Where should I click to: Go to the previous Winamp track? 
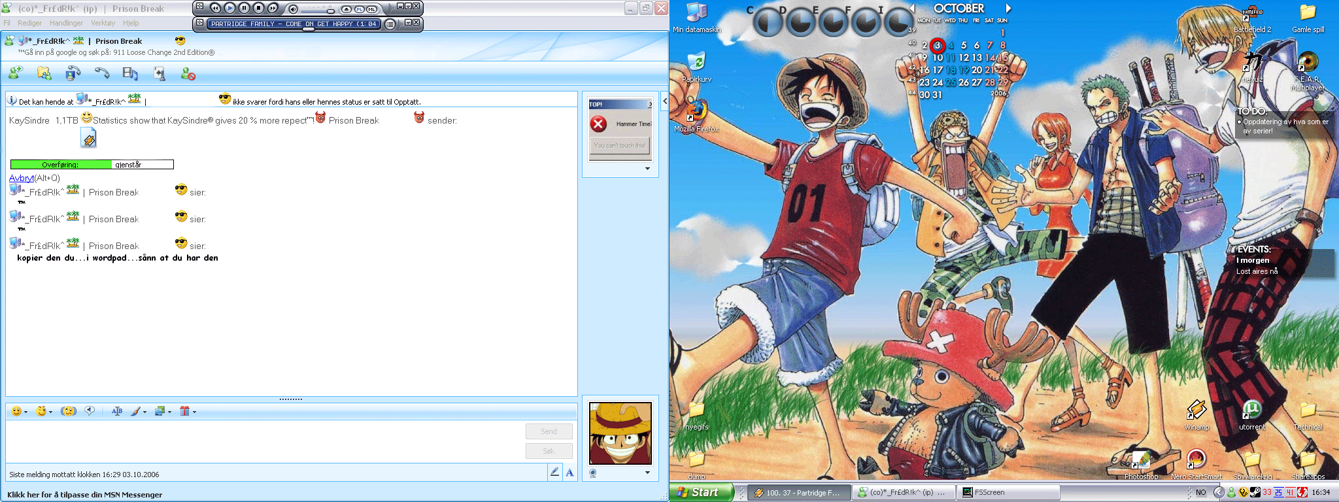point(215,8)
